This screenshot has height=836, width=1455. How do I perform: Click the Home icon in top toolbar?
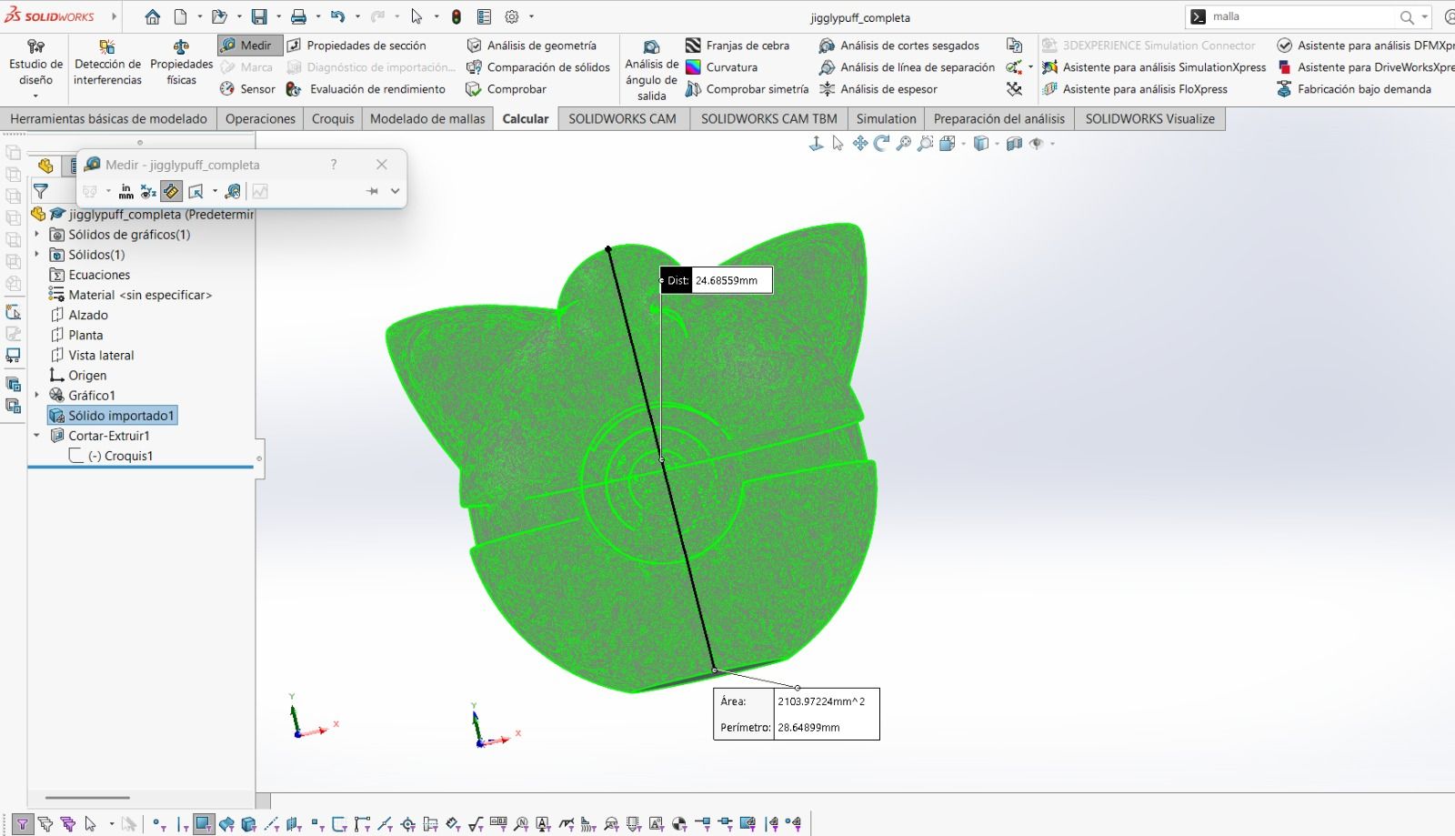(x=153, y=16)
